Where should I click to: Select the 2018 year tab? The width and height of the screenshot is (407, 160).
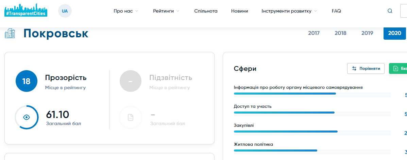pyautogui.click(x=341, y=33)
